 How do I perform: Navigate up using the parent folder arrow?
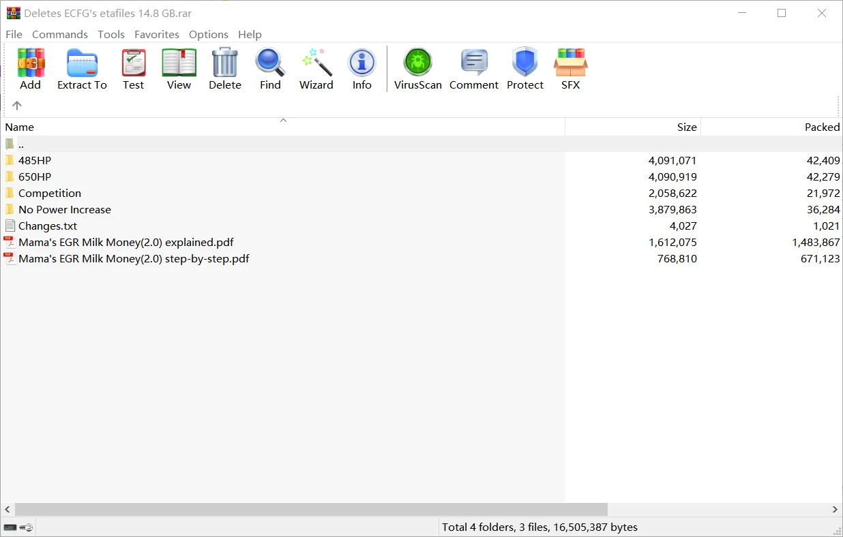tap(16, 105)
